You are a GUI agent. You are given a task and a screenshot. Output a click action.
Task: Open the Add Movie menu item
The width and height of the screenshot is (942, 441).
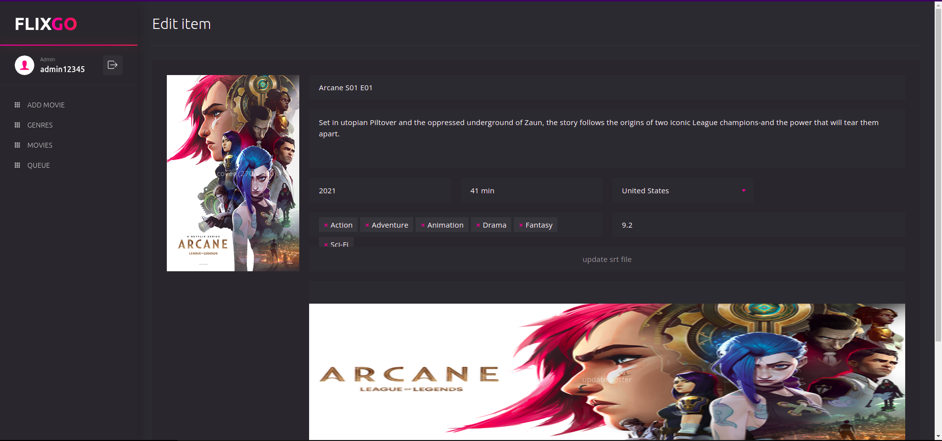tap(46, 105)
